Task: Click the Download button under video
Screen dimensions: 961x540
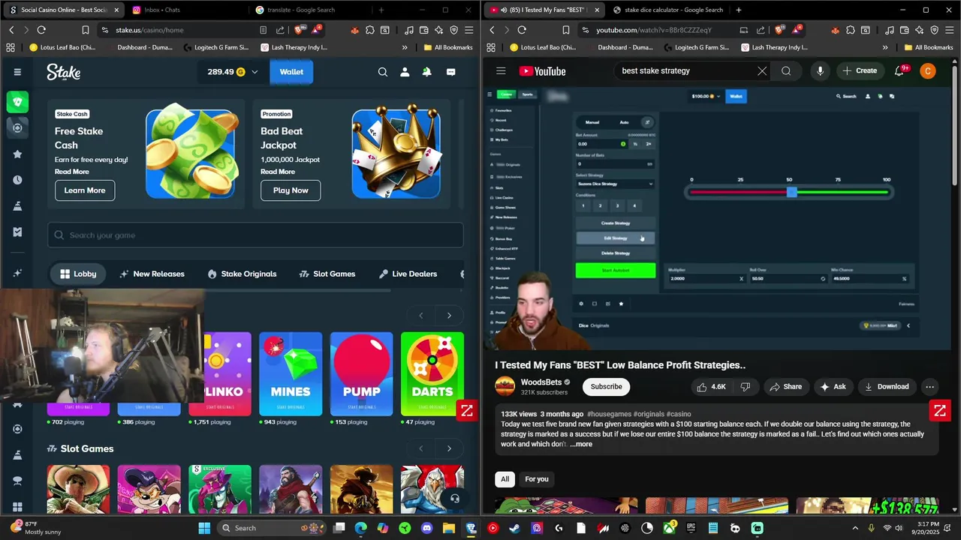Action: [x=886, y=387]
